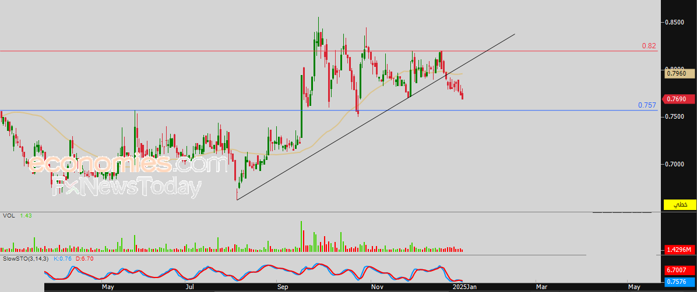Select the VOL indicator label
Screen dimensions: 697x292
point(9,216)
